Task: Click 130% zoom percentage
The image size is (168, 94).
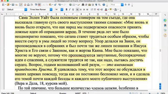Action: tap(163, 93)
